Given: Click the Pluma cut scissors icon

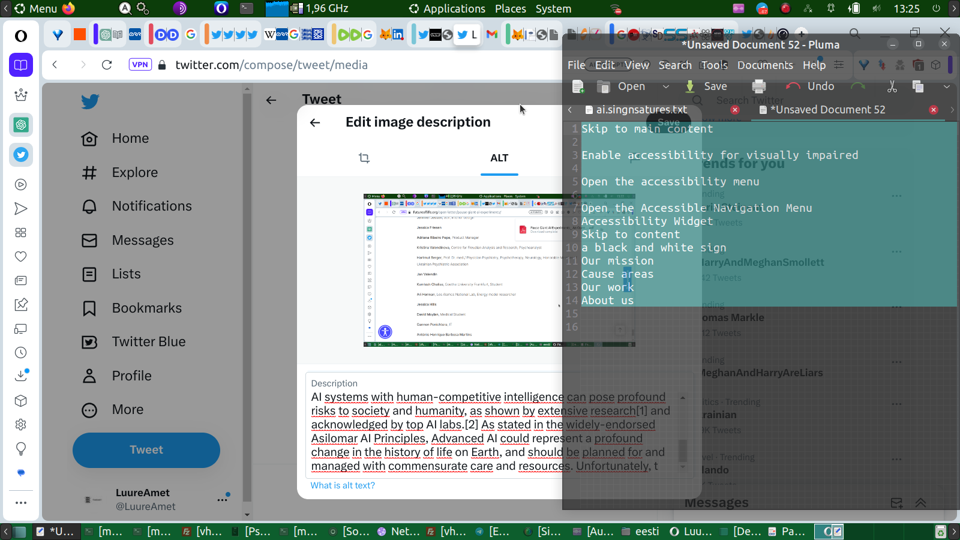Looking at the screenshot, I should tap(892, 86).
